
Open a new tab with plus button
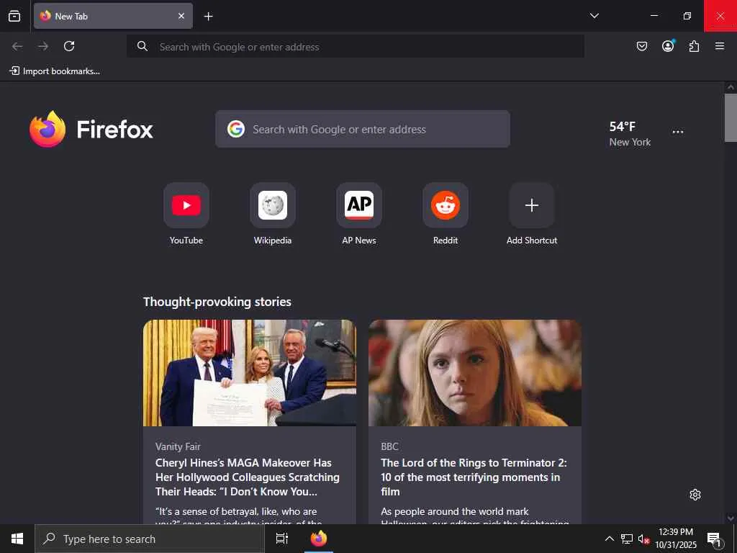tap(208, 17)
